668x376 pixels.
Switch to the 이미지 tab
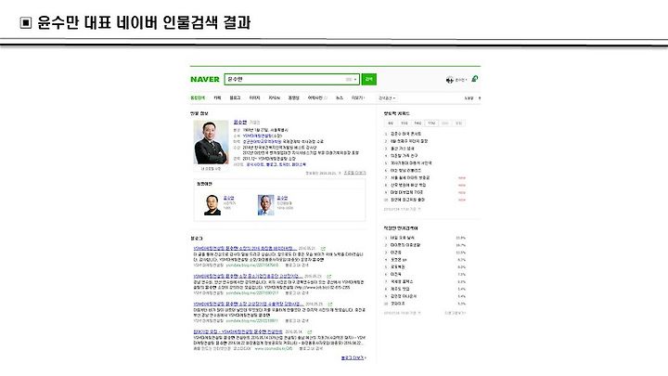point(254,98)
